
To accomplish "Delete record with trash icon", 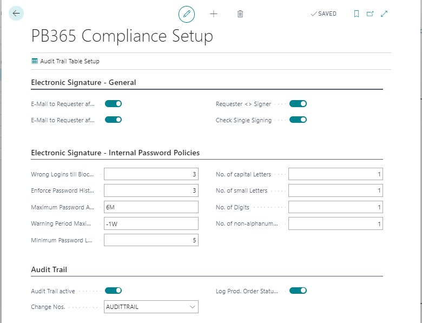I will (240, 14).
